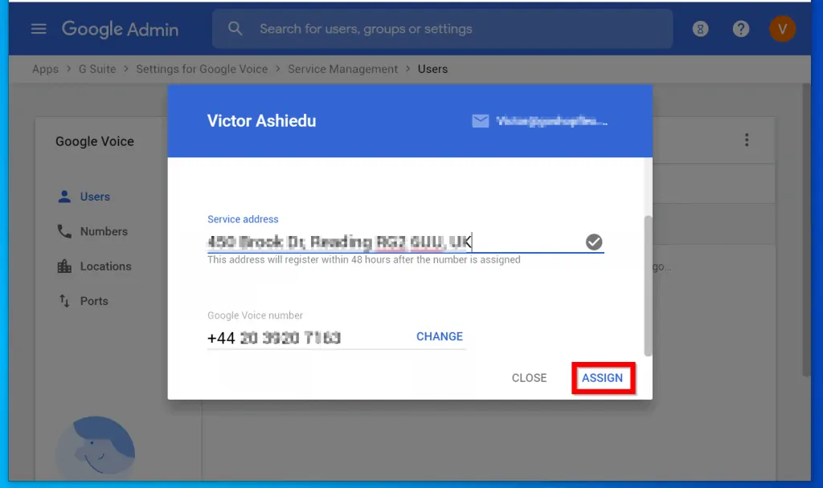823x488 pixels.
Task: Select Users in the Google Voice sidebar
Action: click(x=94, y=197)
